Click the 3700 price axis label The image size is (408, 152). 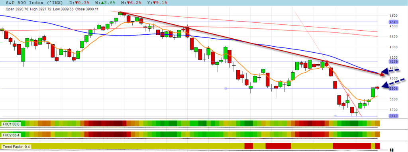[393, 110]
